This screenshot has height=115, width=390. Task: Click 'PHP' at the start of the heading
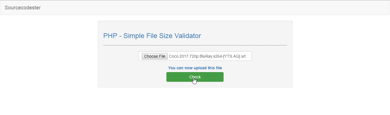tap(109, 36)
